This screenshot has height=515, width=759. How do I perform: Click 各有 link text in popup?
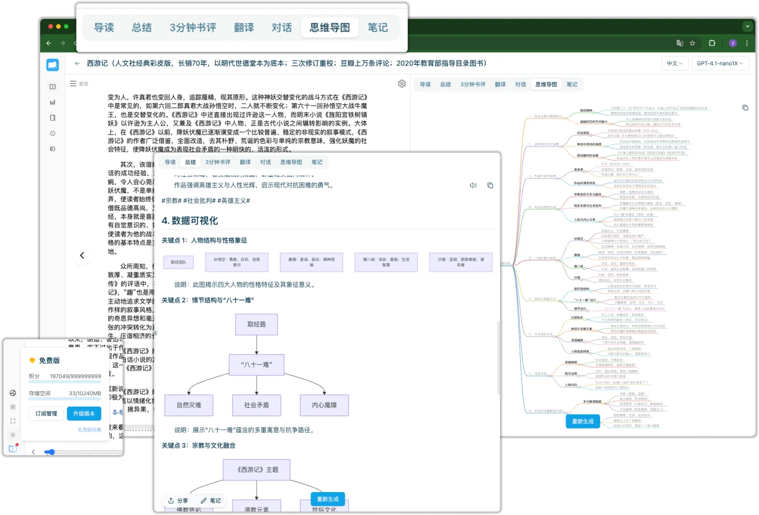click(x=118, y=412)
